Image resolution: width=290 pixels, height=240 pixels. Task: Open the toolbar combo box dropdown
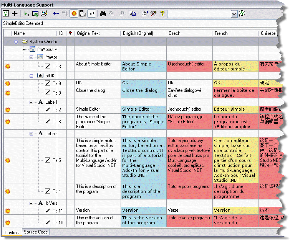[x=234, y=14]
